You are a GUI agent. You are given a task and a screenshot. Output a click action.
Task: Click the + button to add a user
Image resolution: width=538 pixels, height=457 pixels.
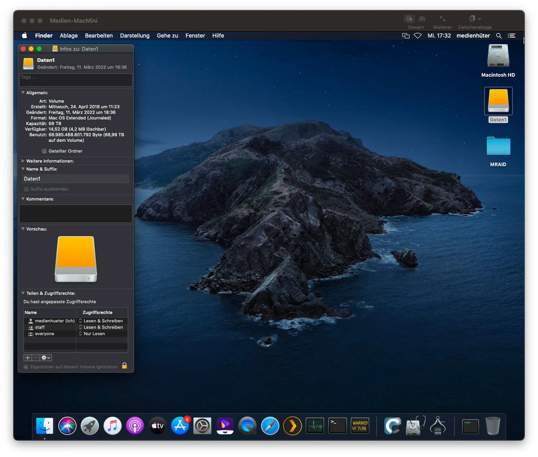(27, 357)
